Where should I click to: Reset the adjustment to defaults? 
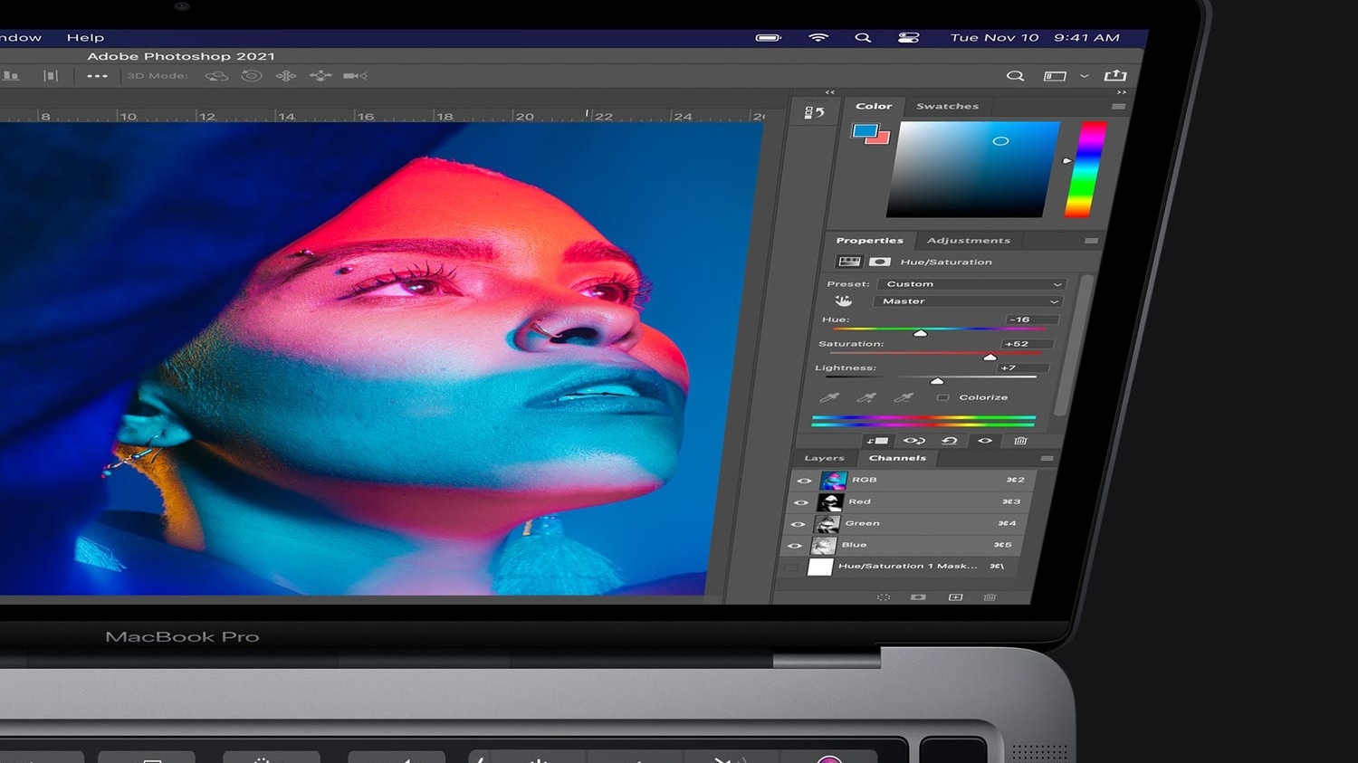tap(949, 441)
